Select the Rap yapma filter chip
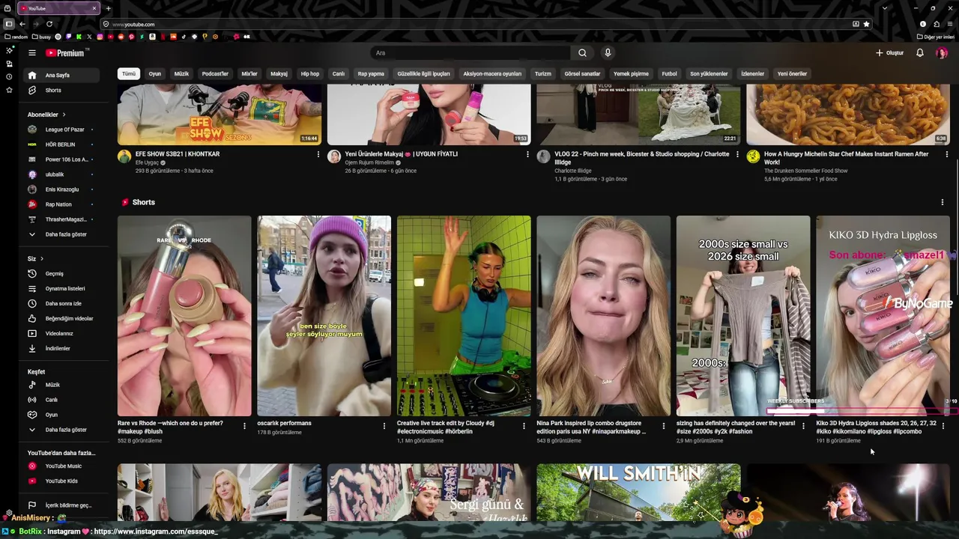Image resolution: width=959 pixels, height=539 pixels. [x=371, y=74]
